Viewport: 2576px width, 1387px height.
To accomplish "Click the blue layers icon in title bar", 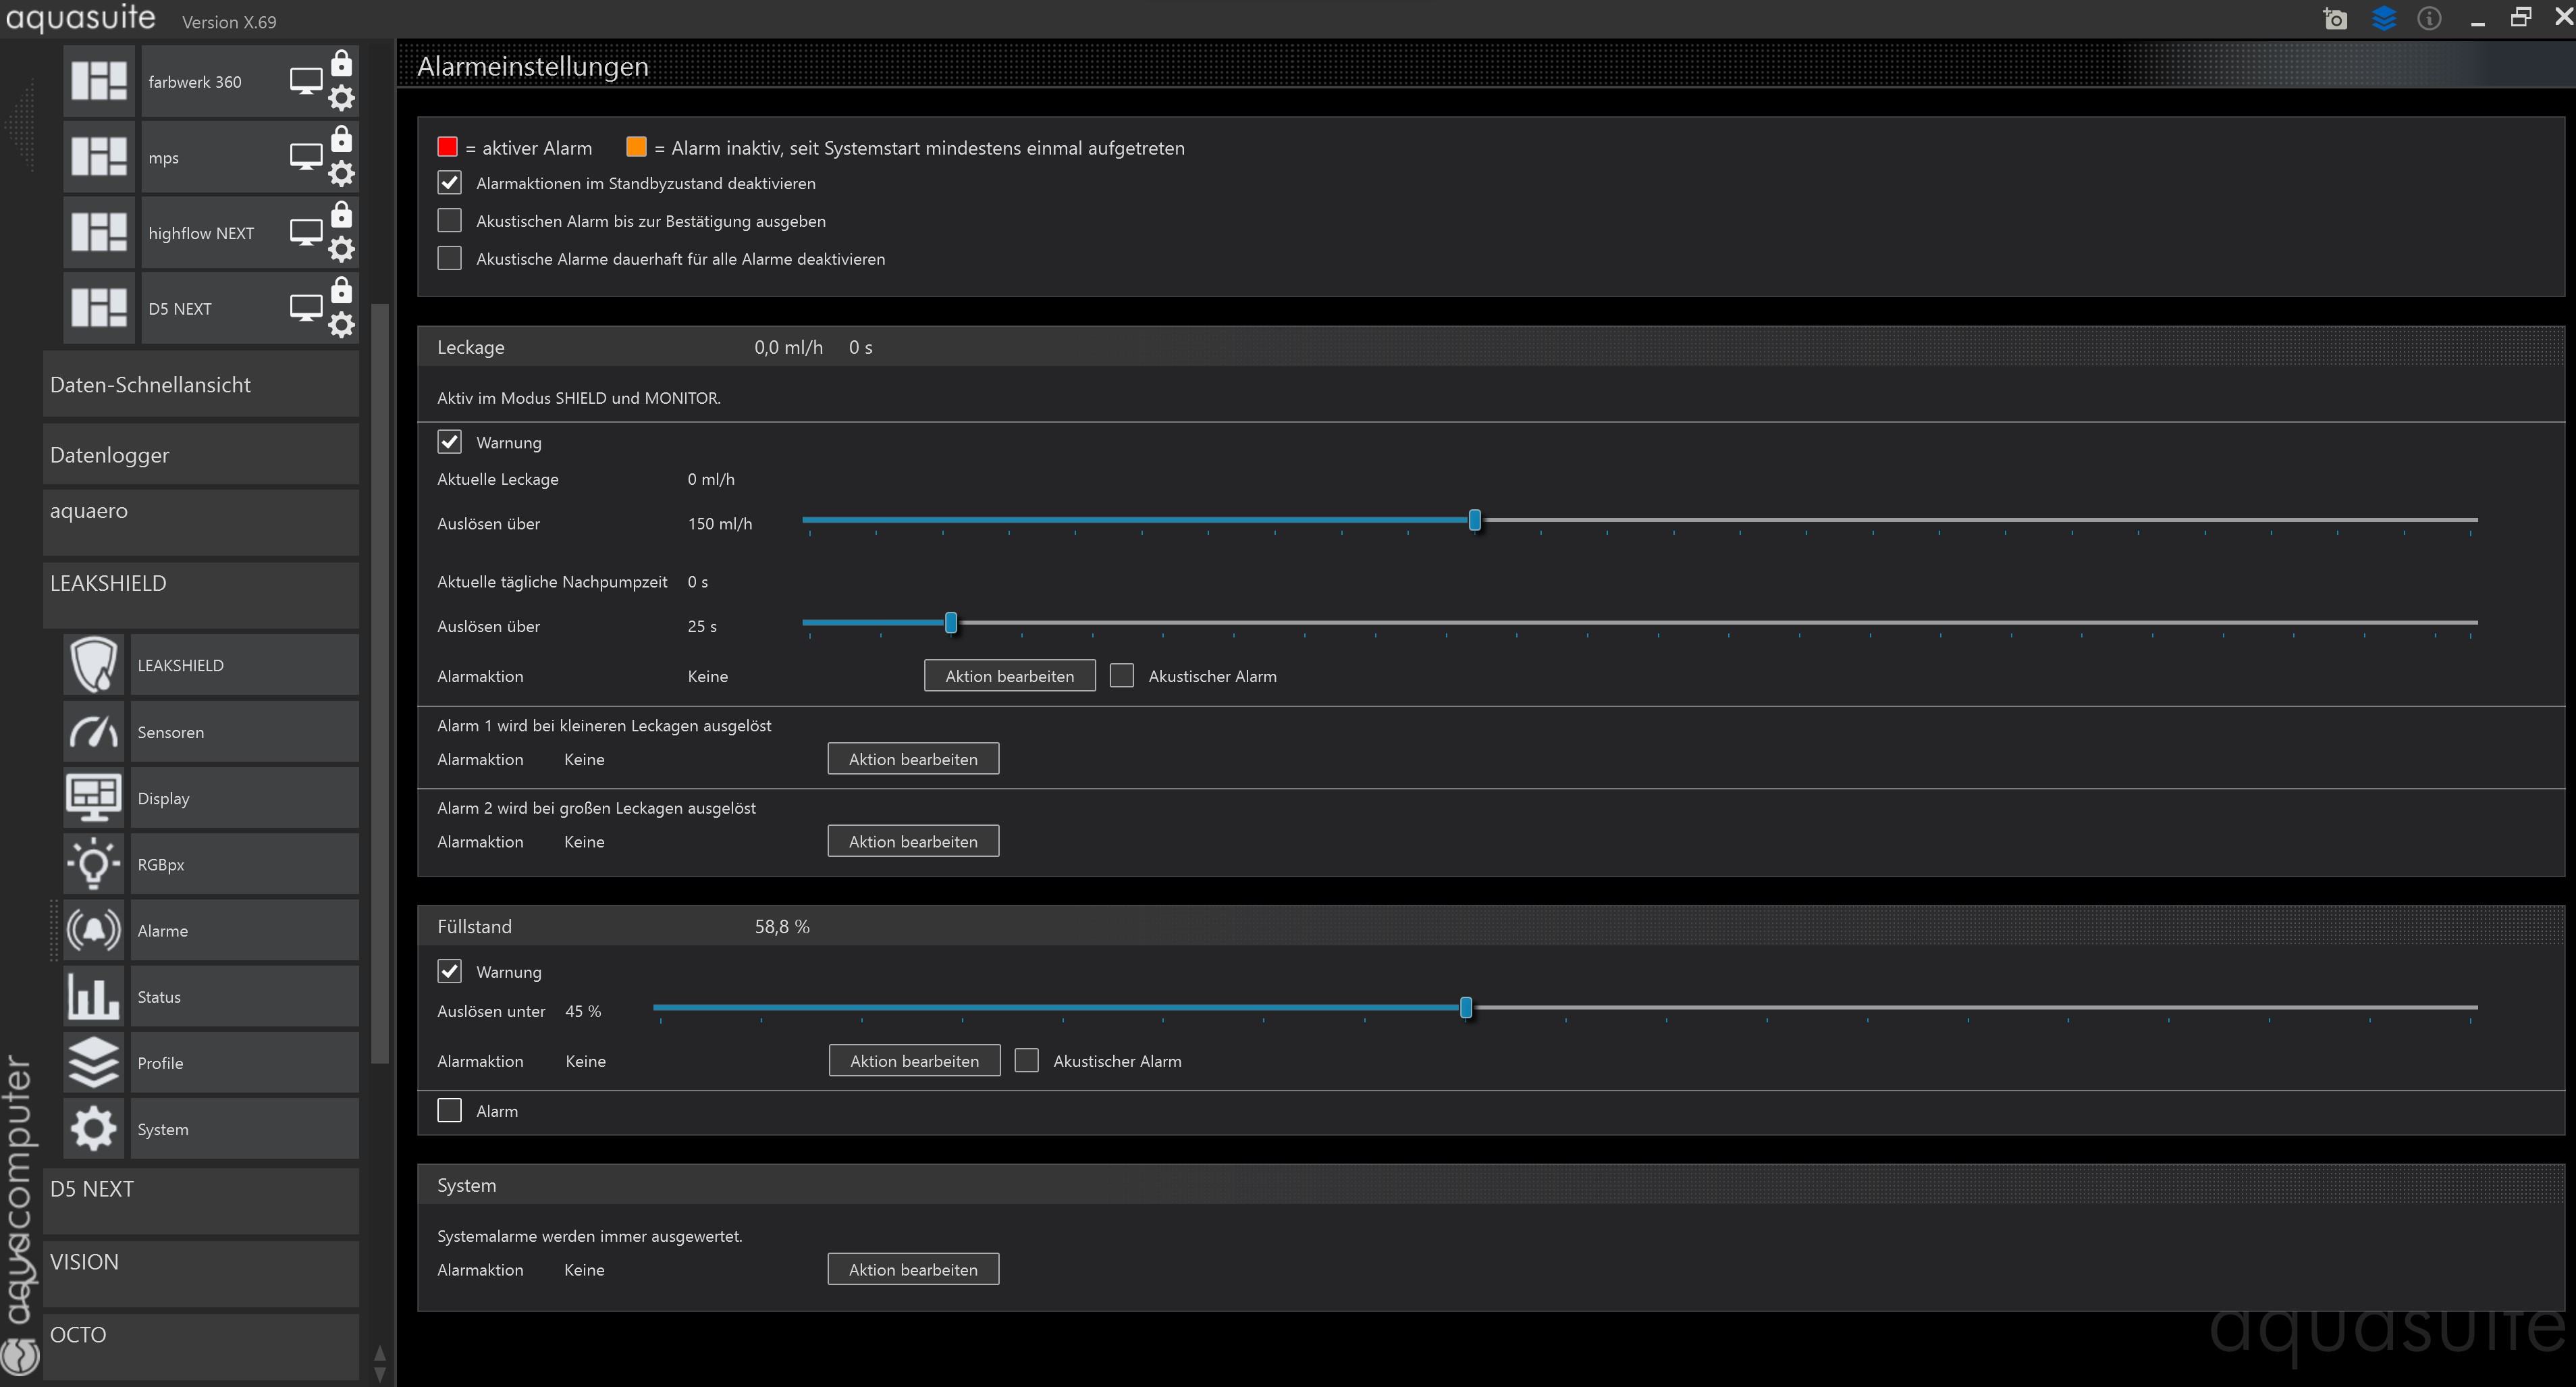I will pyautogui.click(x=2384, y=18).
